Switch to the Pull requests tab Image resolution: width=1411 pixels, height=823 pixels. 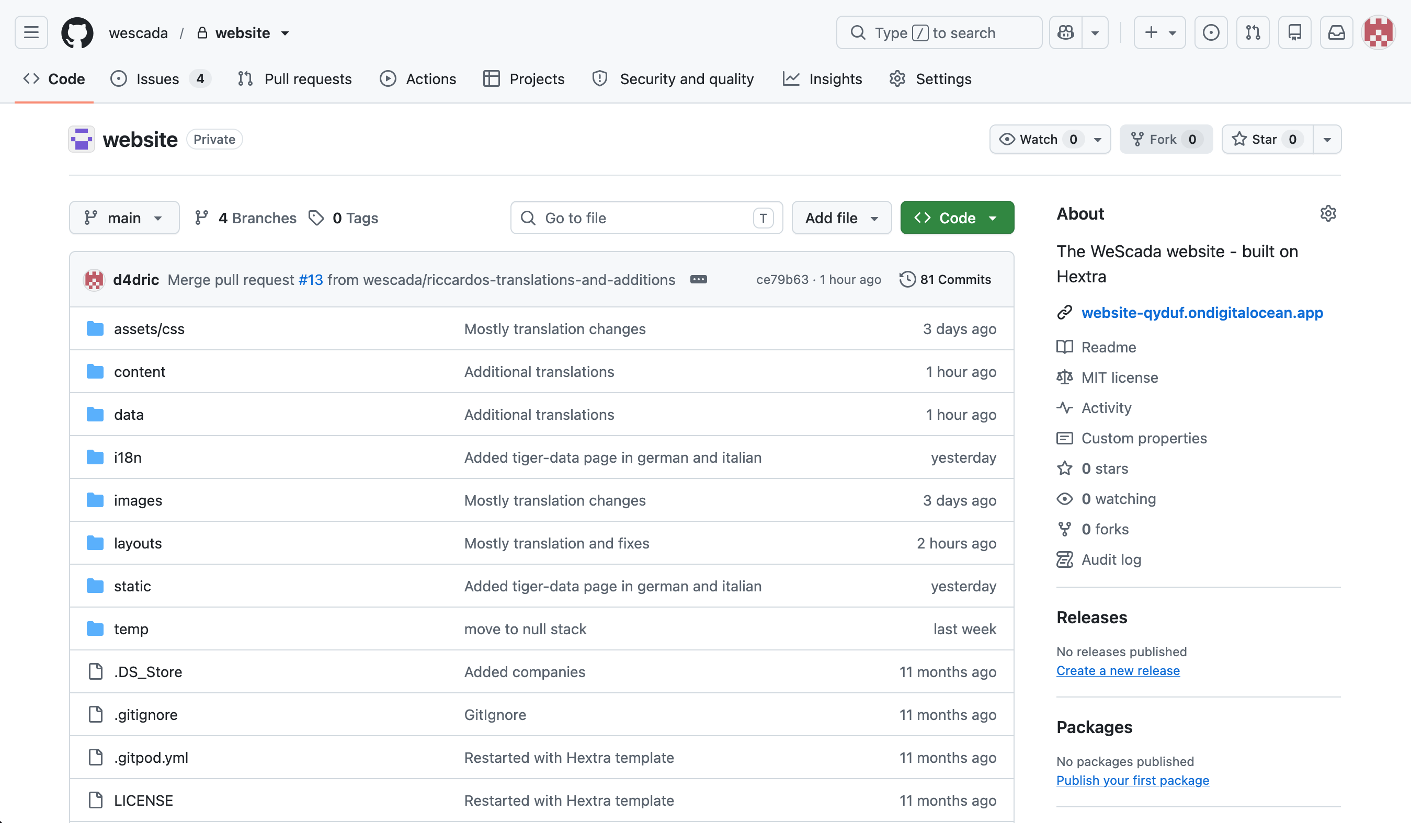(x=294, y=79)
